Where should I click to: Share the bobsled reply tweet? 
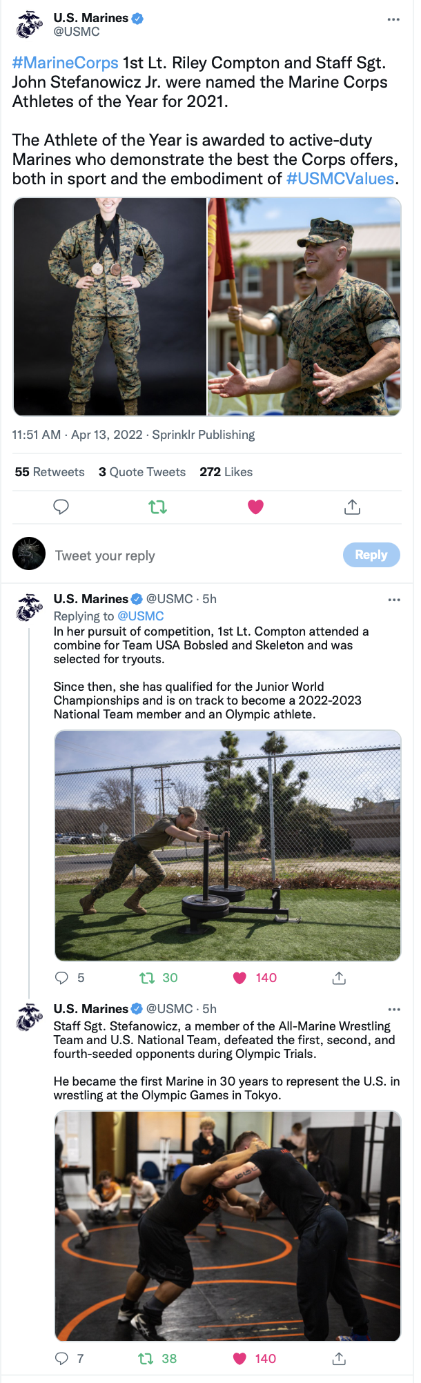(339, 978)
